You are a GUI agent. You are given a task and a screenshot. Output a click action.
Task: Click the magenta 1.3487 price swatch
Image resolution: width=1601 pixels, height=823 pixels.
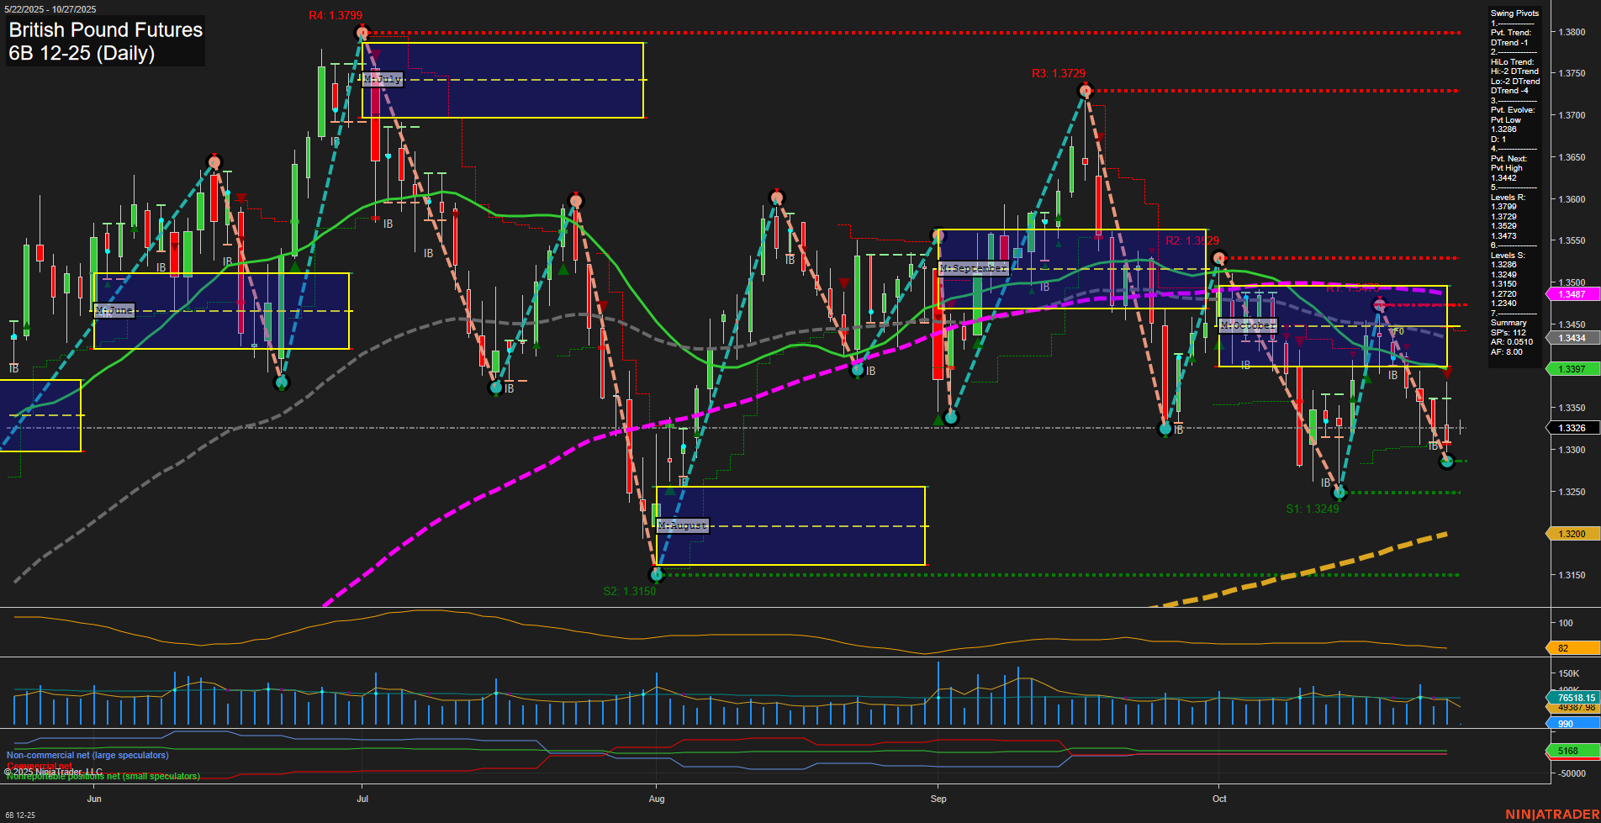[x=1572, y=293]
